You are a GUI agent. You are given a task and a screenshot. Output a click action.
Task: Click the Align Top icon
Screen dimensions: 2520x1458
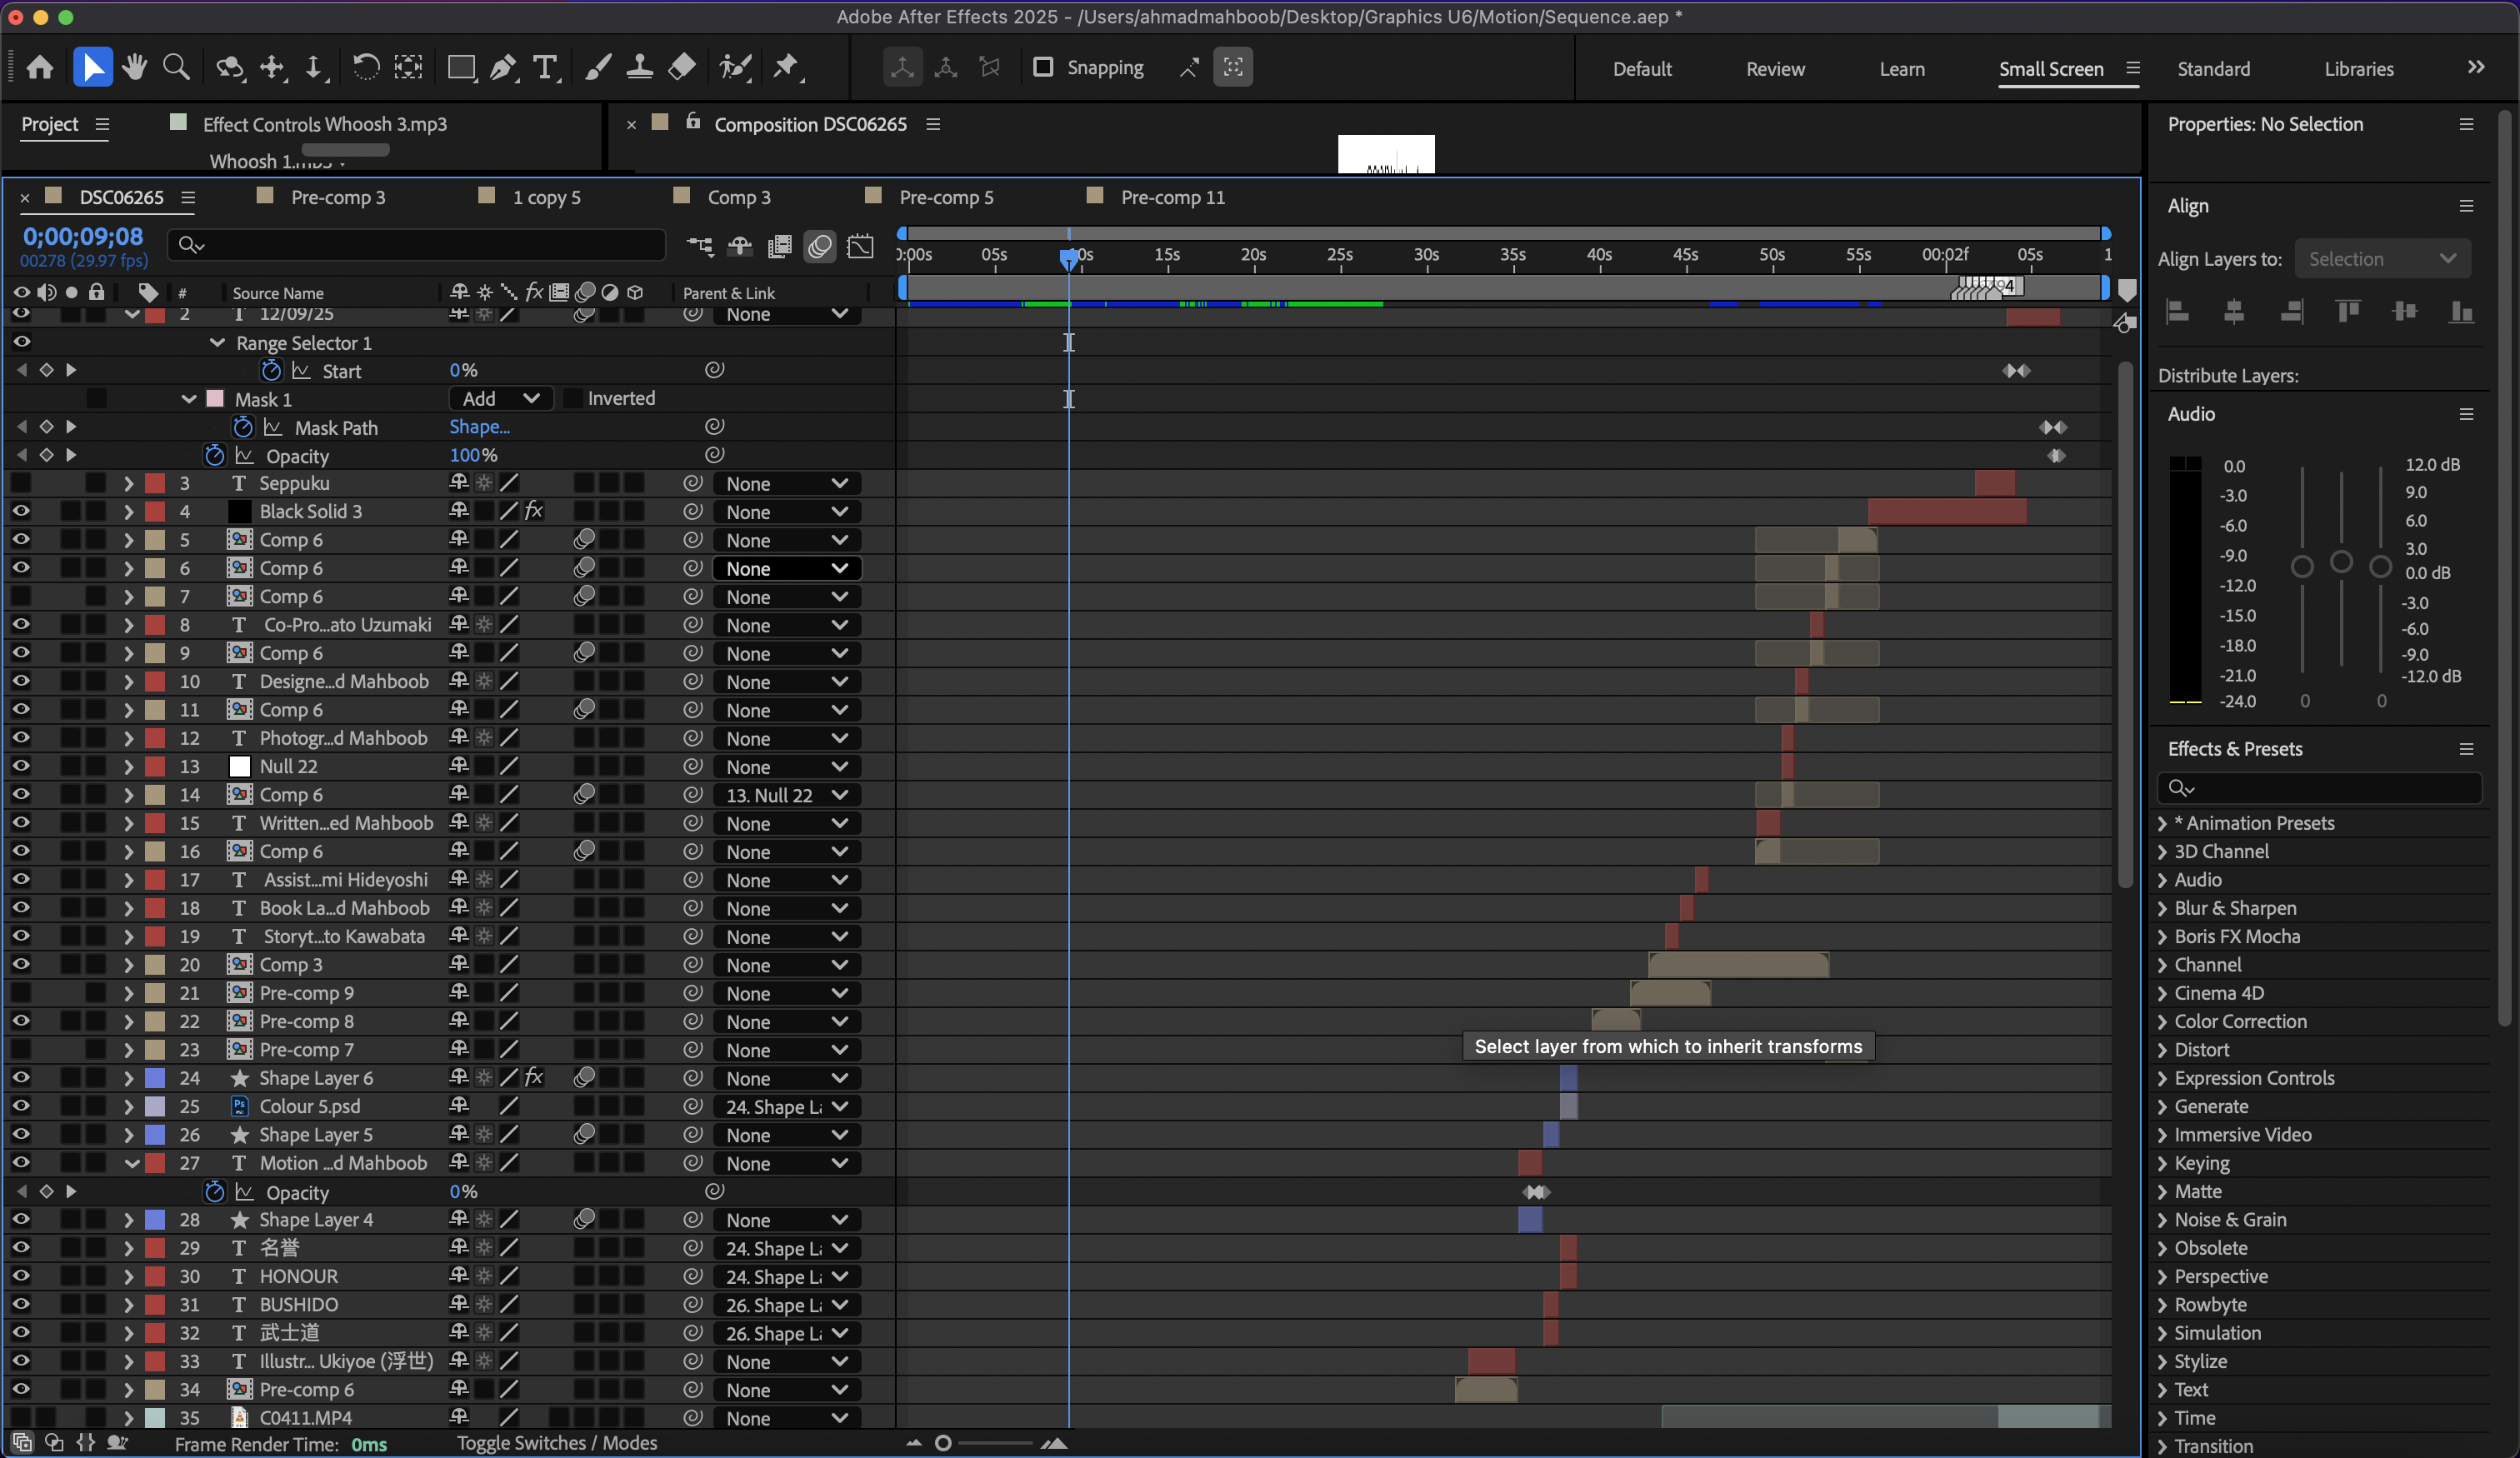pos(2348,312)
